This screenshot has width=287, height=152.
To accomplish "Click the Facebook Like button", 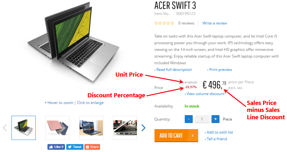I will tap(56, 147).
